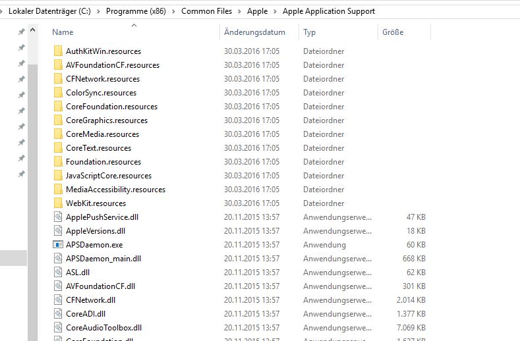The image size is (520, 341).
Task: Expand the breadcrumb arrow after Apple
Action: [x=275, y=12]
